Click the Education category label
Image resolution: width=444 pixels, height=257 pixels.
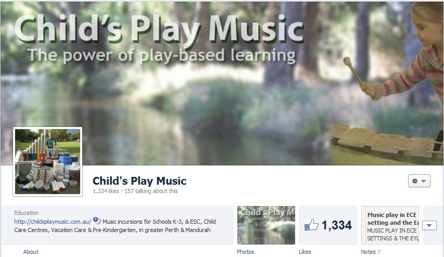pos(27,213)
